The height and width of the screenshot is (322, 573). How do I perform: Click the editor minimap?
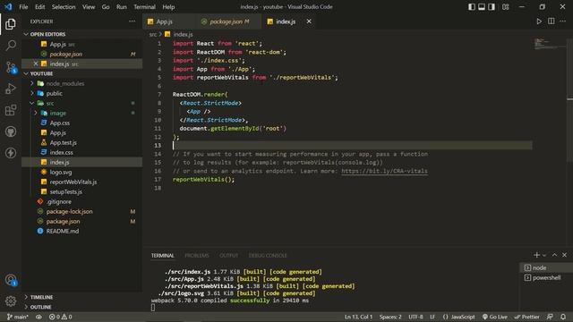tap(549, 44)
